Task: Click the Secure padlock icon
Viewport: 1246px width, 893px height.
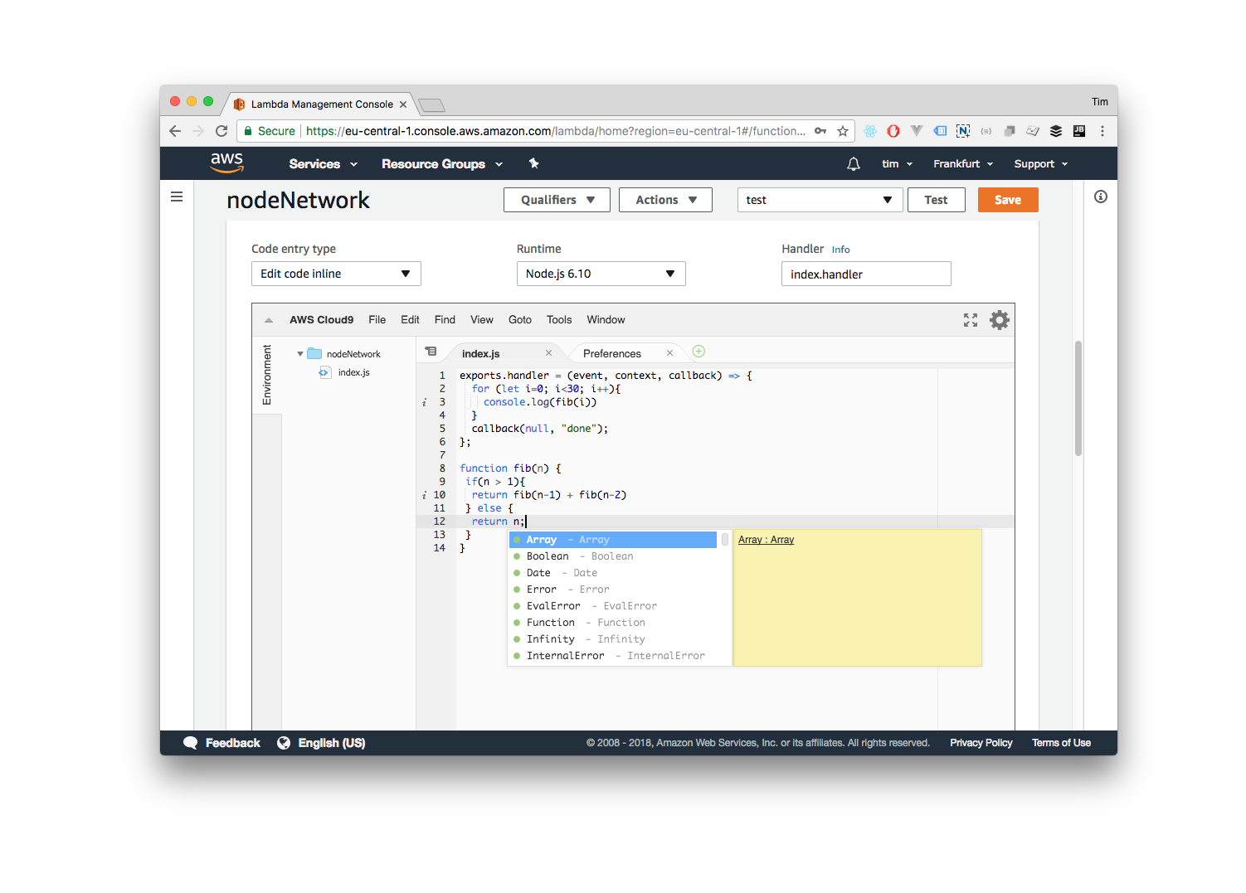Action: point(248,131)
